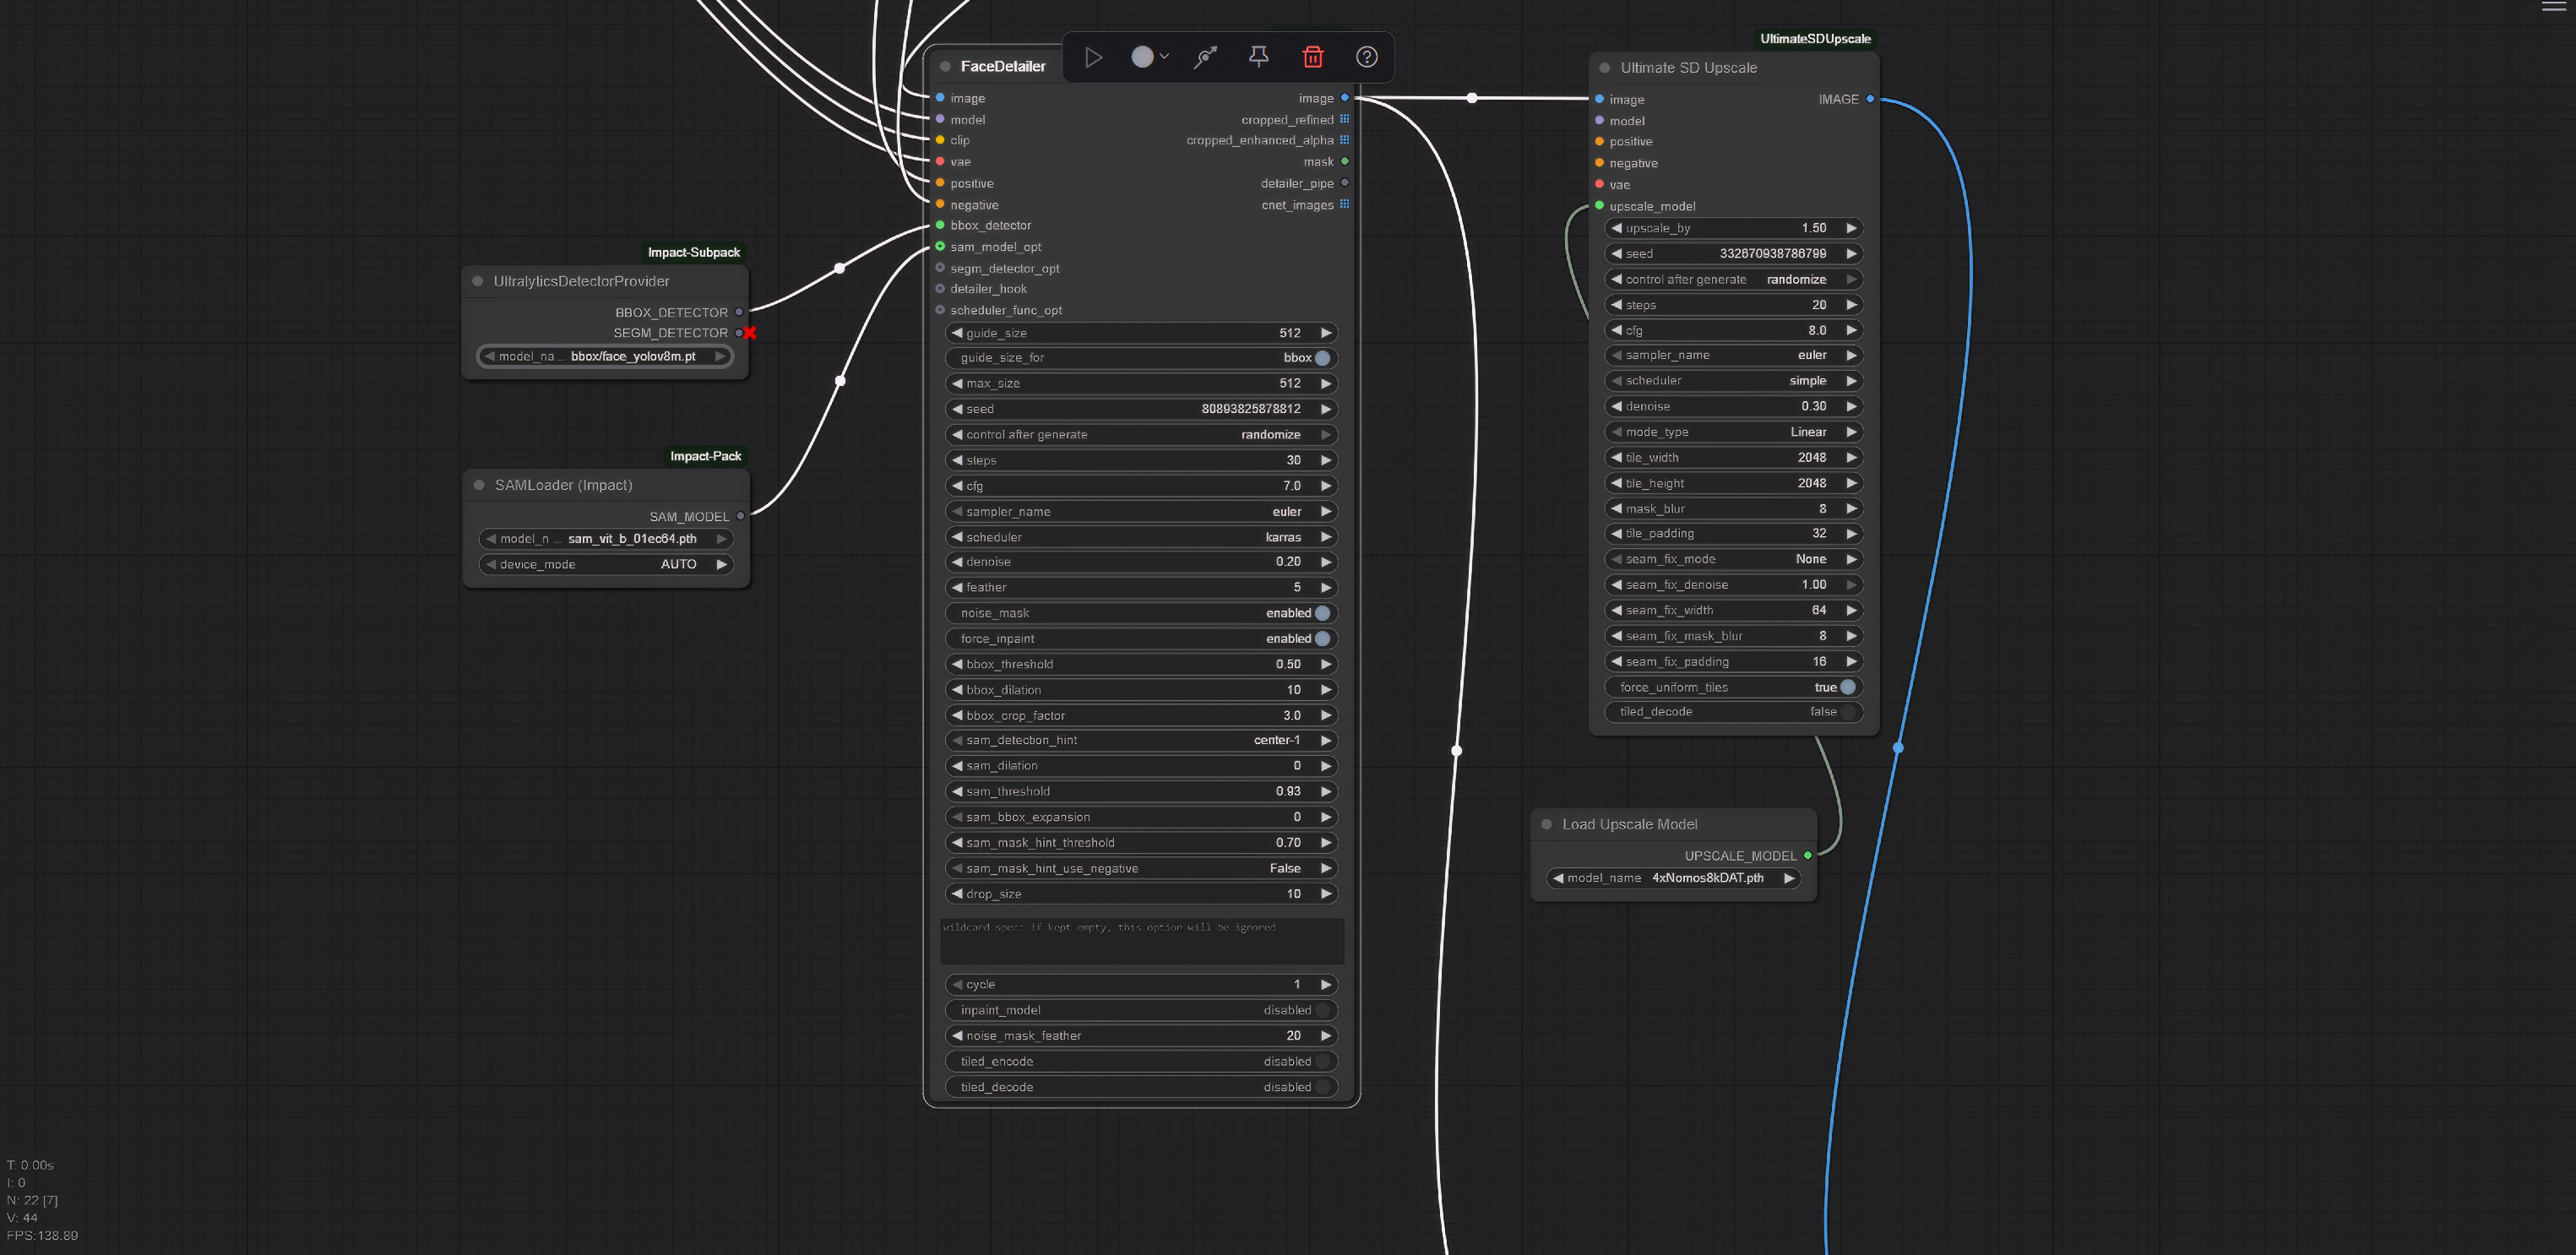Collapse the Load Upscale Model node dot
Viewport: 2576px width, 1255px height.
click(1546, 824)
